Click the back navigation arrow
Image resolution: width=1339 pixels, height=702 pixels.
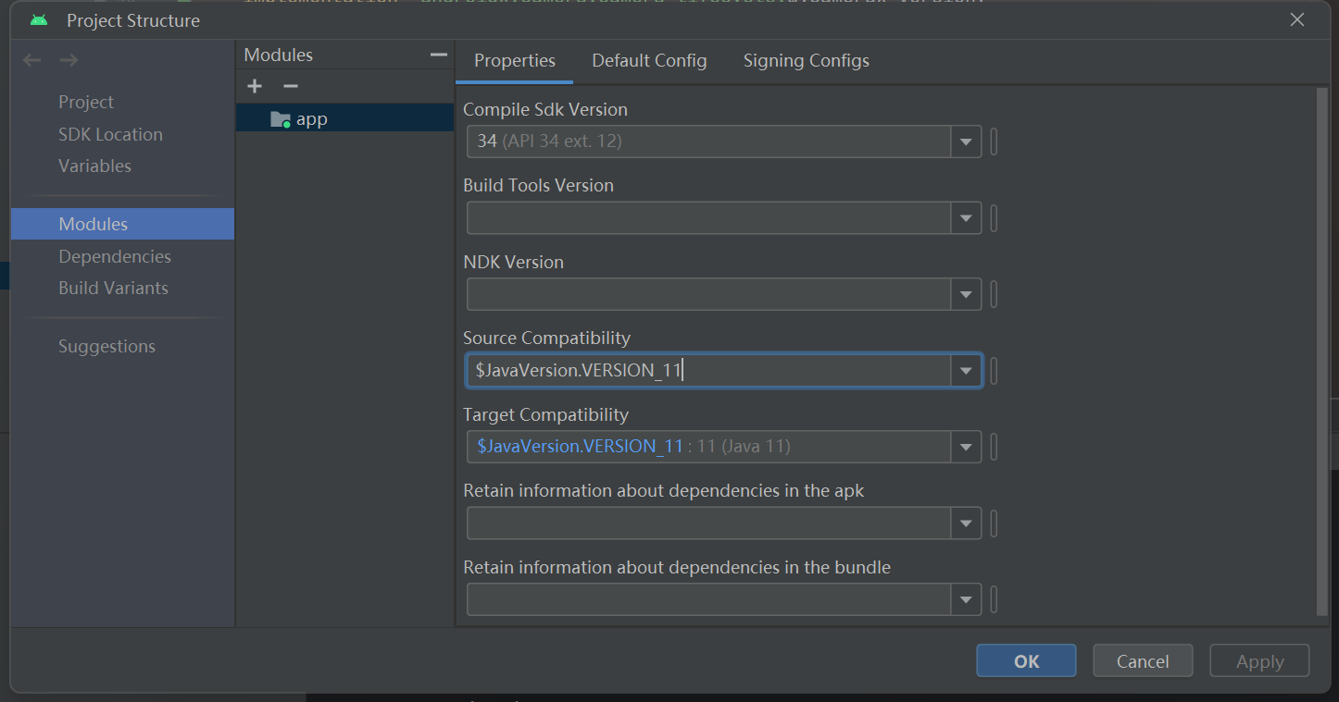point(32,60)
